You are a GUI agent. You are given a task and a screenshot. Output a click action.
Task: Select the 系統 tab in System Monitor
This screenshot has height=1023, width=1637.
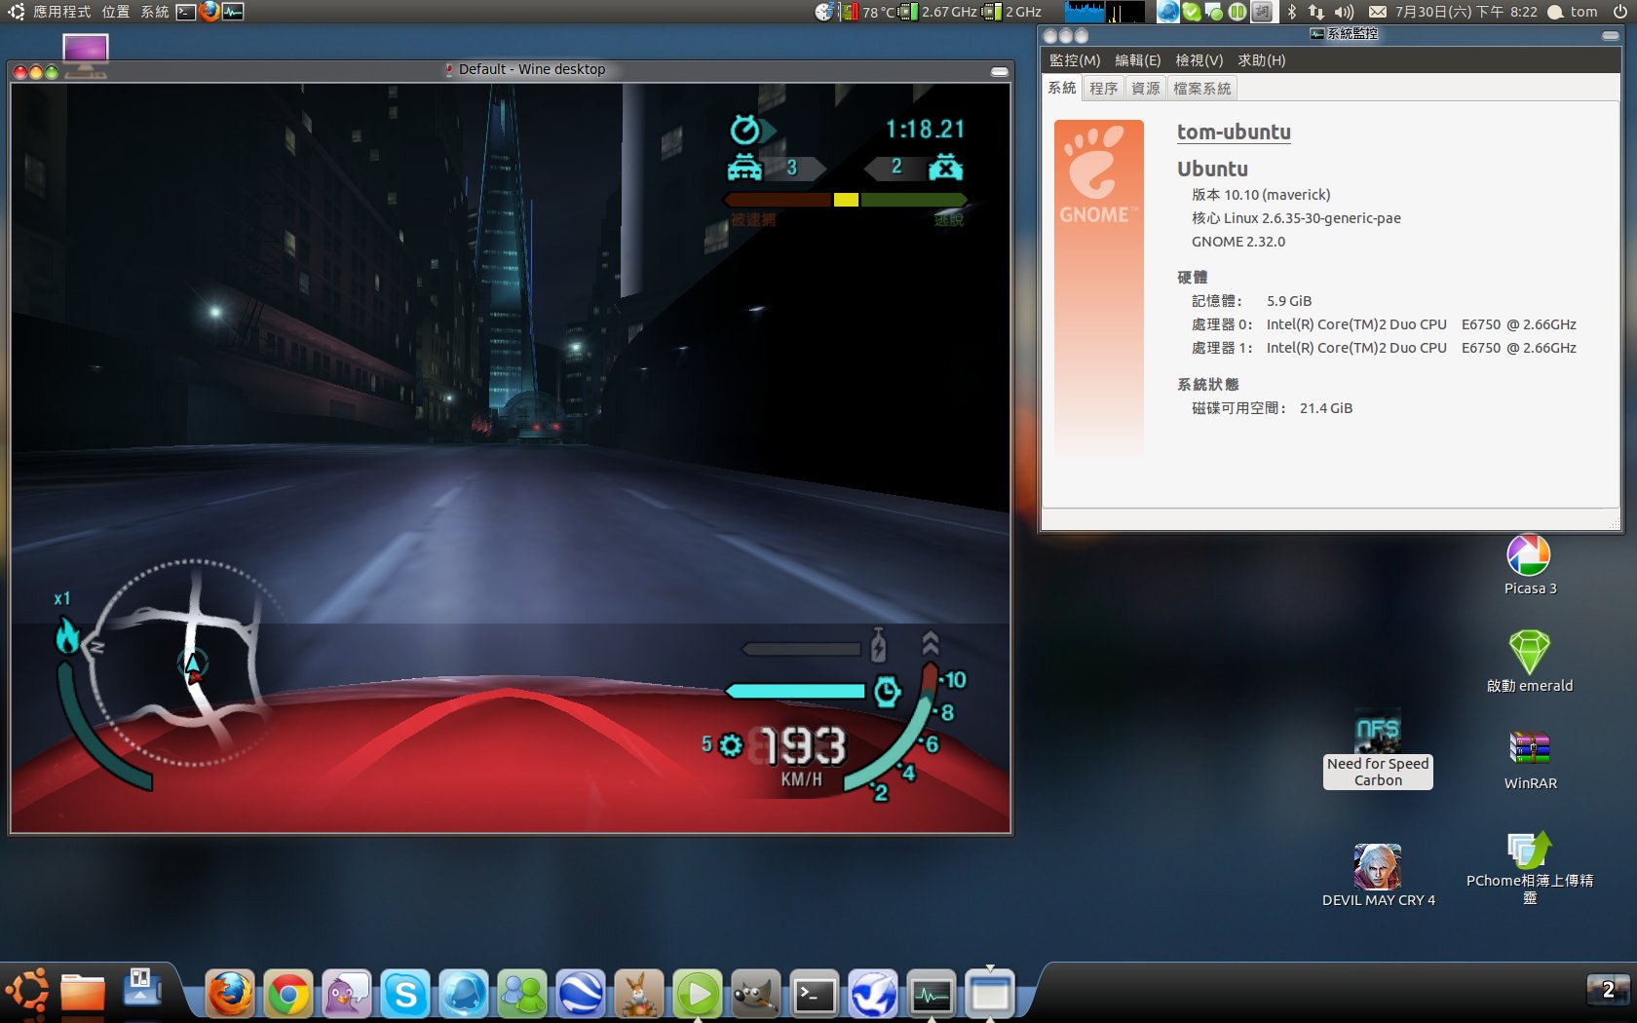click(x=1062, y=88)
